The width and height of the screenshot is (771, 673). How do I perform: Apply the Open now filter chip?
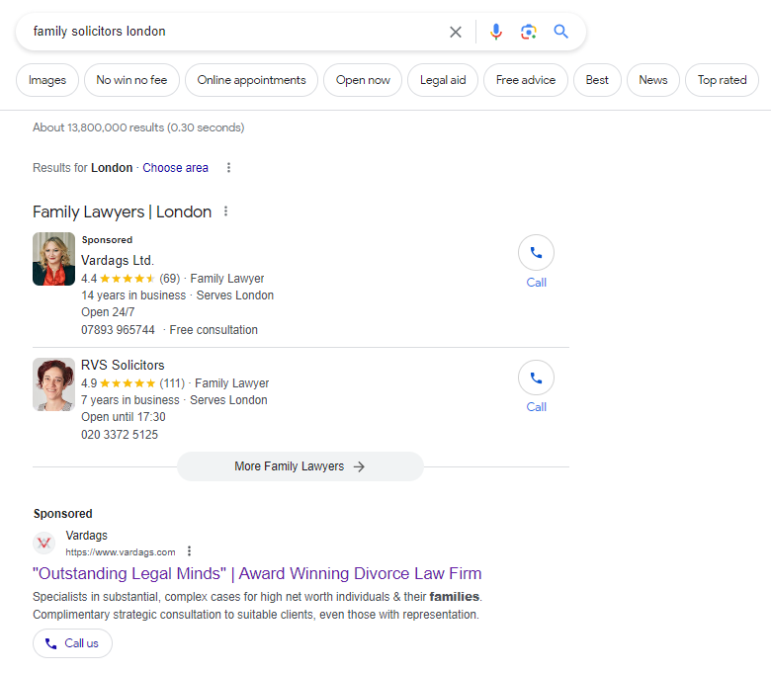(363, 80)
